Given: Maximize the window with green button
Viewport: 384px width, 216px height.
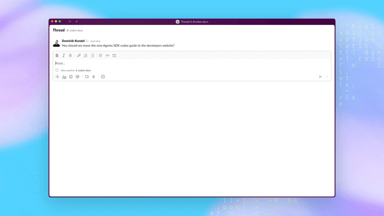Looking at the screenshot, I should (x=60, y=22).
